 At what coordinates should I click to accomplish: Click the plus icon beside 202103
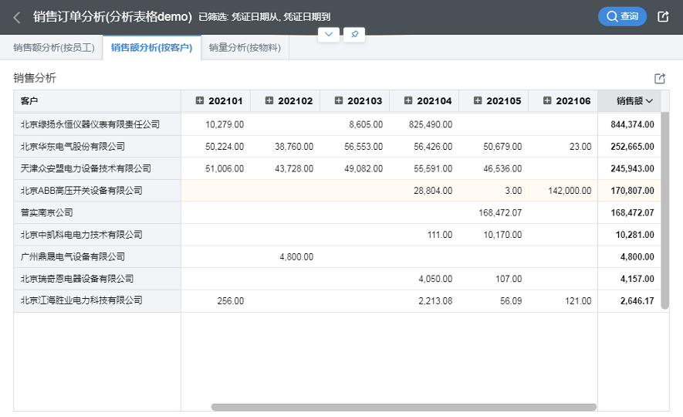point(339,101)
